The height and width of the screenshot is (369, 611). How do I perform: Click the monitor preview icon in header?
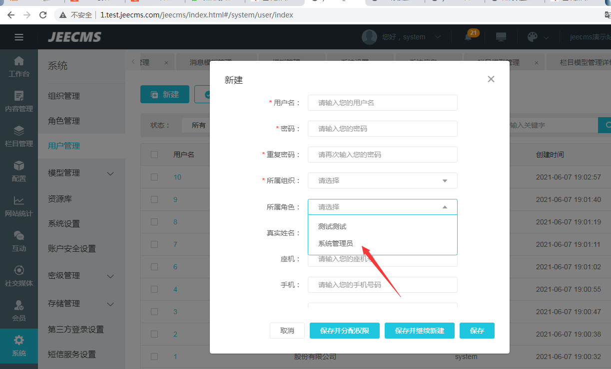point(501,37)
